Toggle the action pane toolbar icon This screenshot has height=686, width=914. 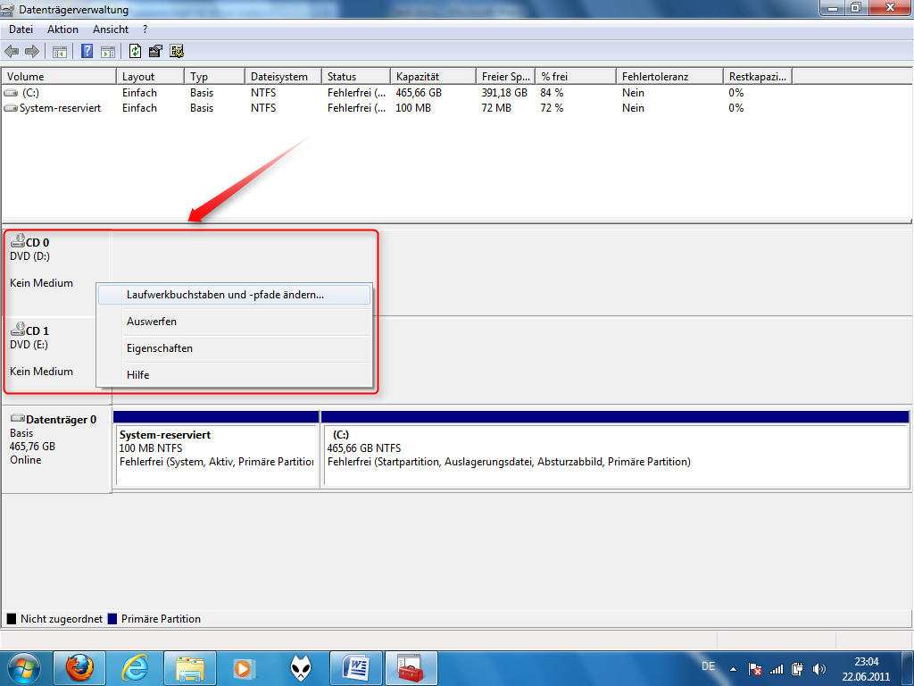point(107,51)
